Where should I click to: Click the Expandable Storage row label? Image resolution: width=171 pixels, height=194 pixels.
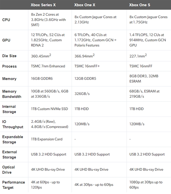(x=13, y=139)
